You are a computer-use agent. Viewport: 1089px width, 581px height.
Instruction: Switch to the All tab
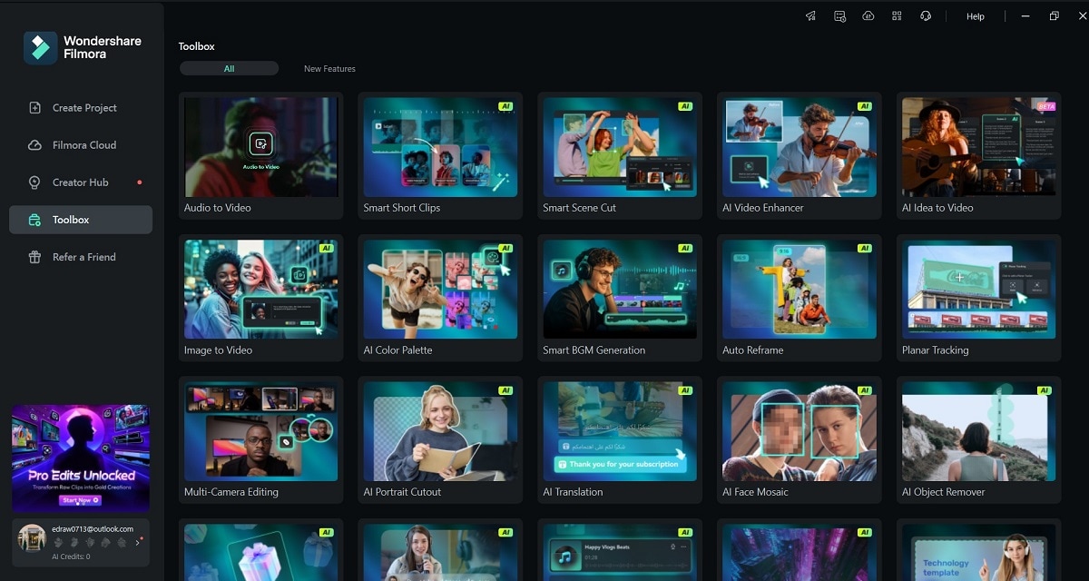click(x=229, y=68)
